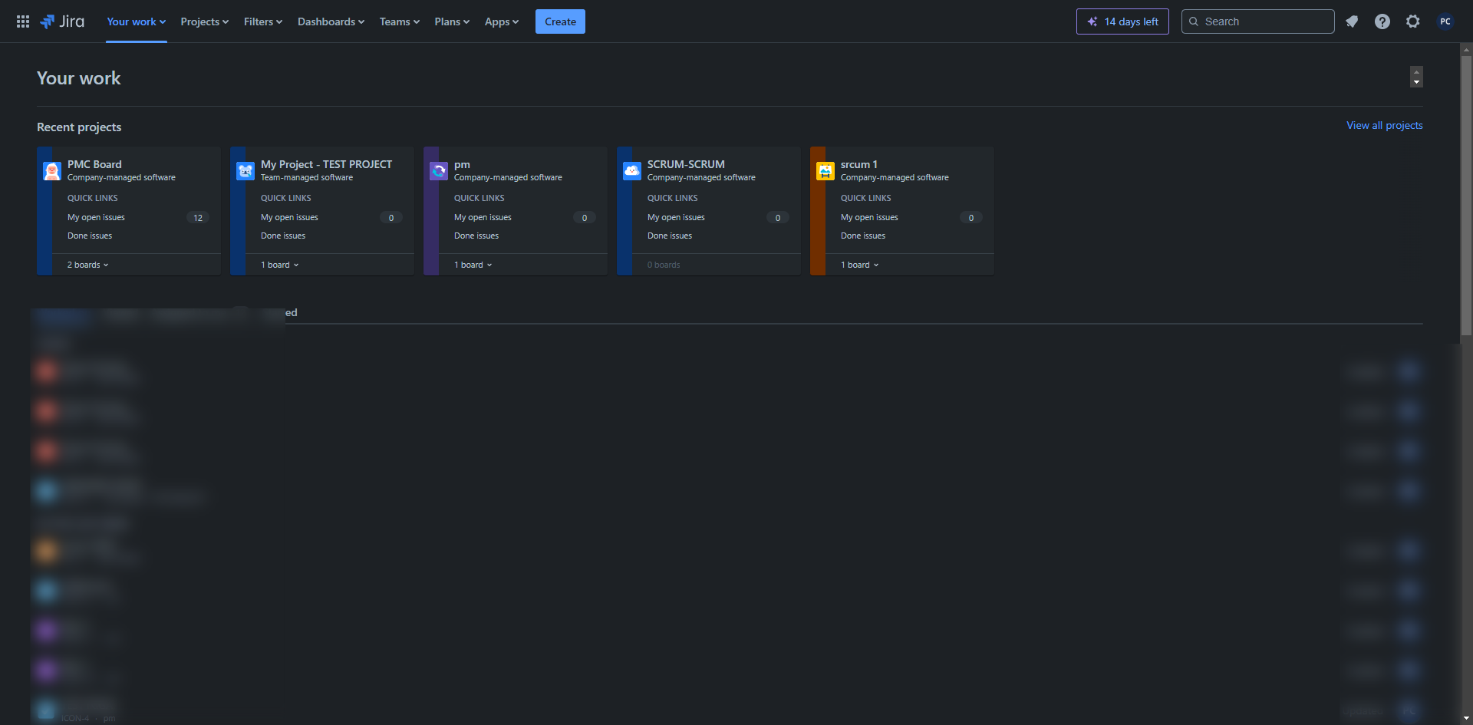Open the app switcher grid icon
The width and height of the screenshot is (1473, 725).
tap(23, 21)
